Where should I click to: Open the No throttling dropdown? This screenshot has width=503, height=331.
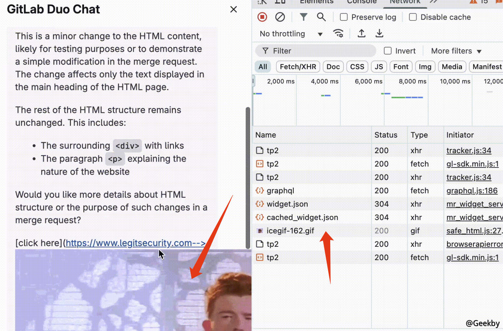(x=291, y=34)
